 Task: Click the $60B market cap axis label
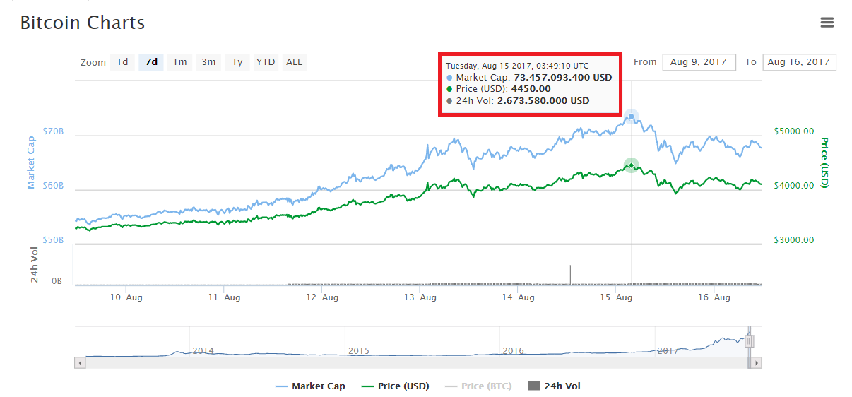pyautogui.click(x=53, y=186)
